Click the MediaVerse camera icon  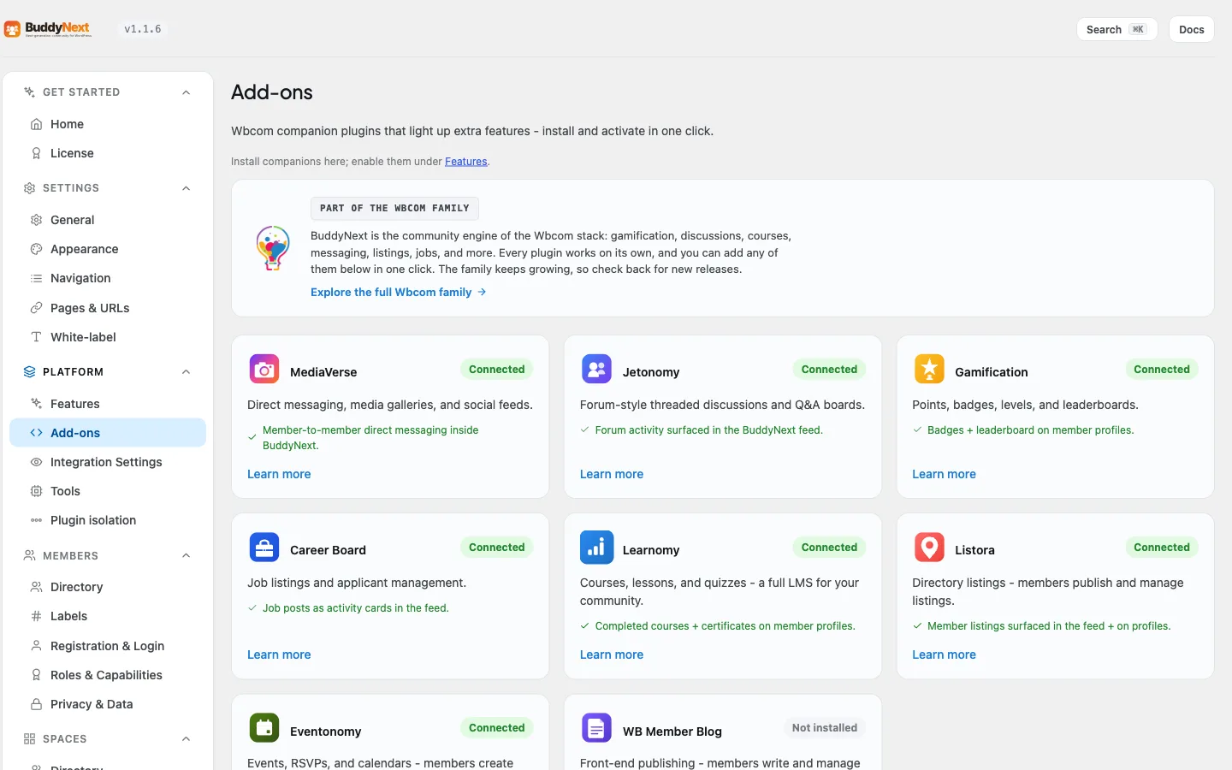(264, 369)
